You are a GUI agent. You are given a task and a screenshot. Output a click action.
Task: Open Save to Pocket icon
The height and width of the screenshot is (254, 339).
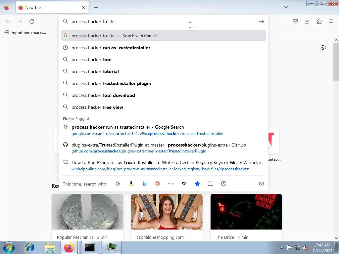tap(295, 21)
